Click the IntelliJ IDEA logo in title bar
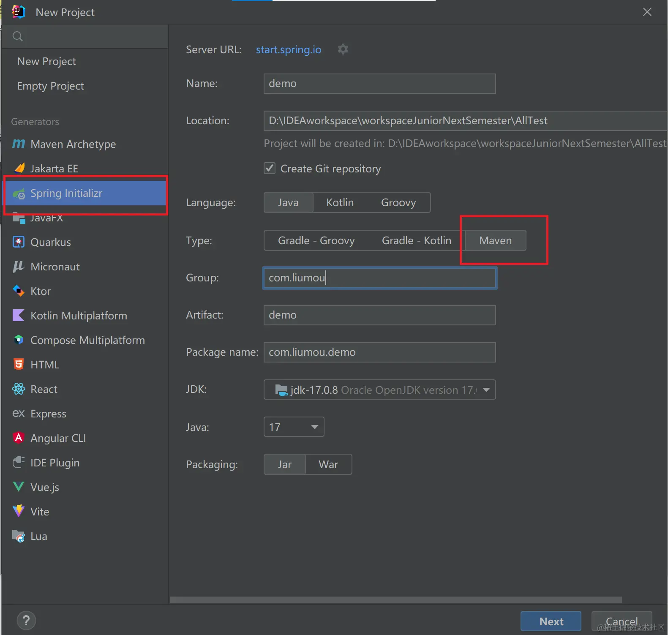668x635 pixels. tap(18, 12)
